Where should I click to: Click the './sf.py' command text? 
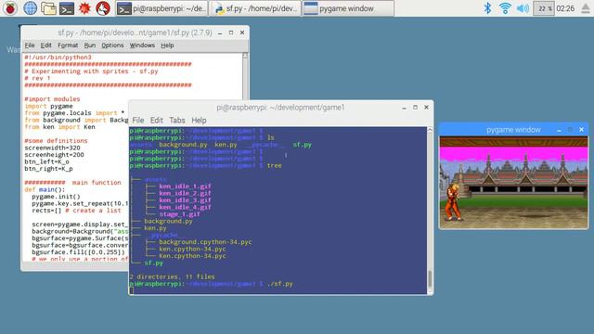(280, 284)
